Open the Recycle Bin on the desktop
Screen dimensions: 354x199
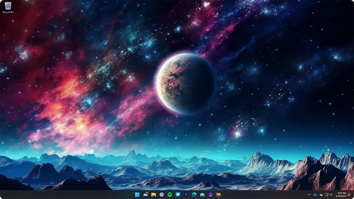click(8, 6)
